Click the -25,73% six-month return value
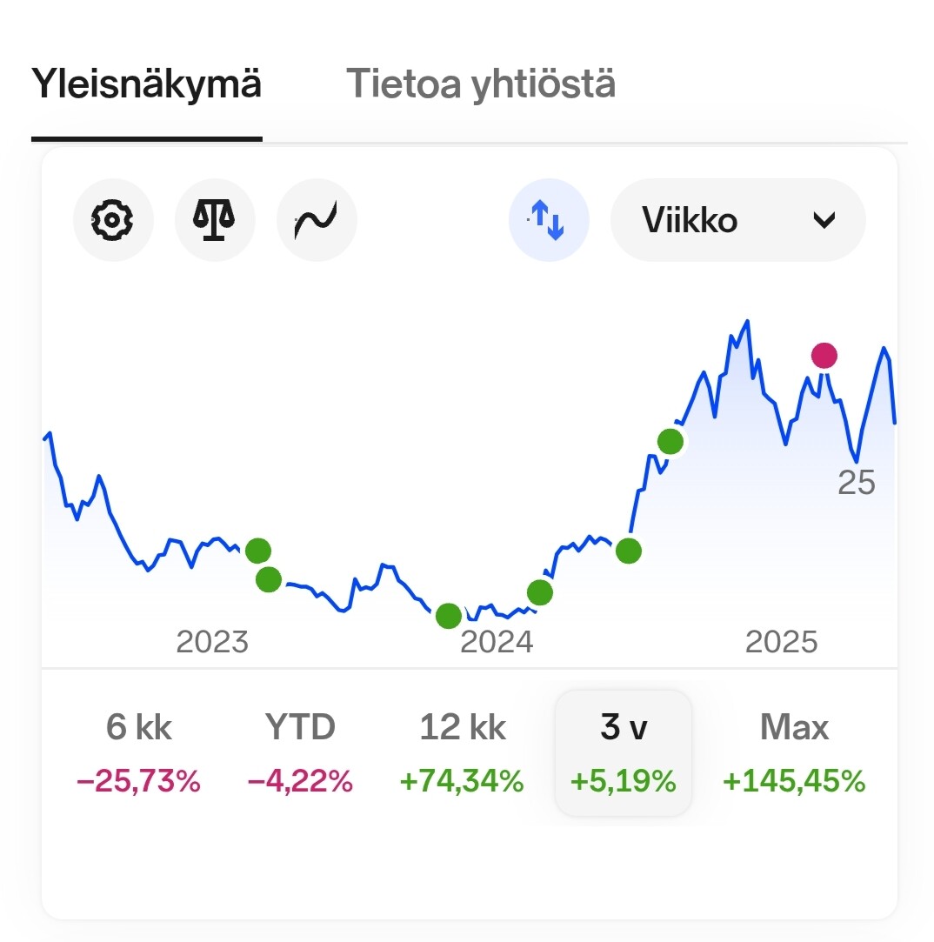Viewport: 934px width, 942px height. (139, 781)
